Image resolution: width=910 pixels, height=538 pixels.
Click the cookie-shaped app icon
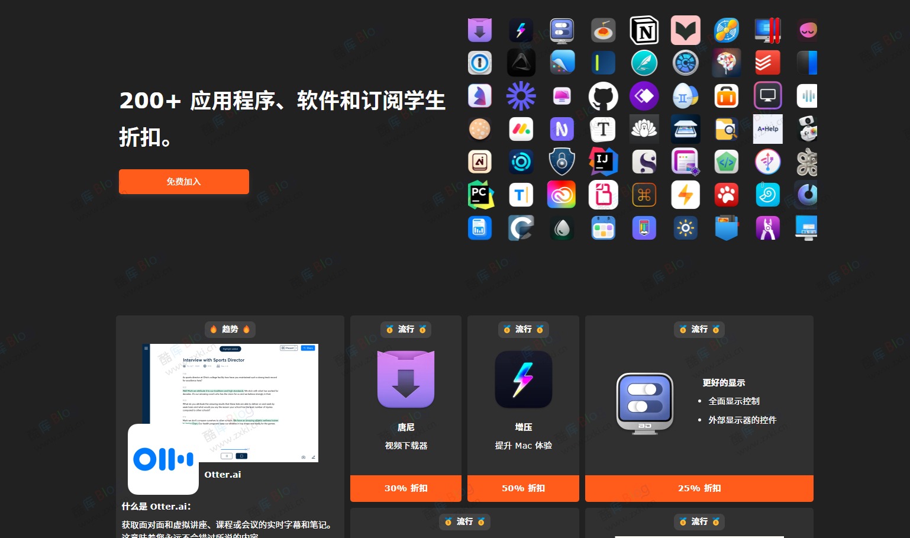(x=480, y=129)
